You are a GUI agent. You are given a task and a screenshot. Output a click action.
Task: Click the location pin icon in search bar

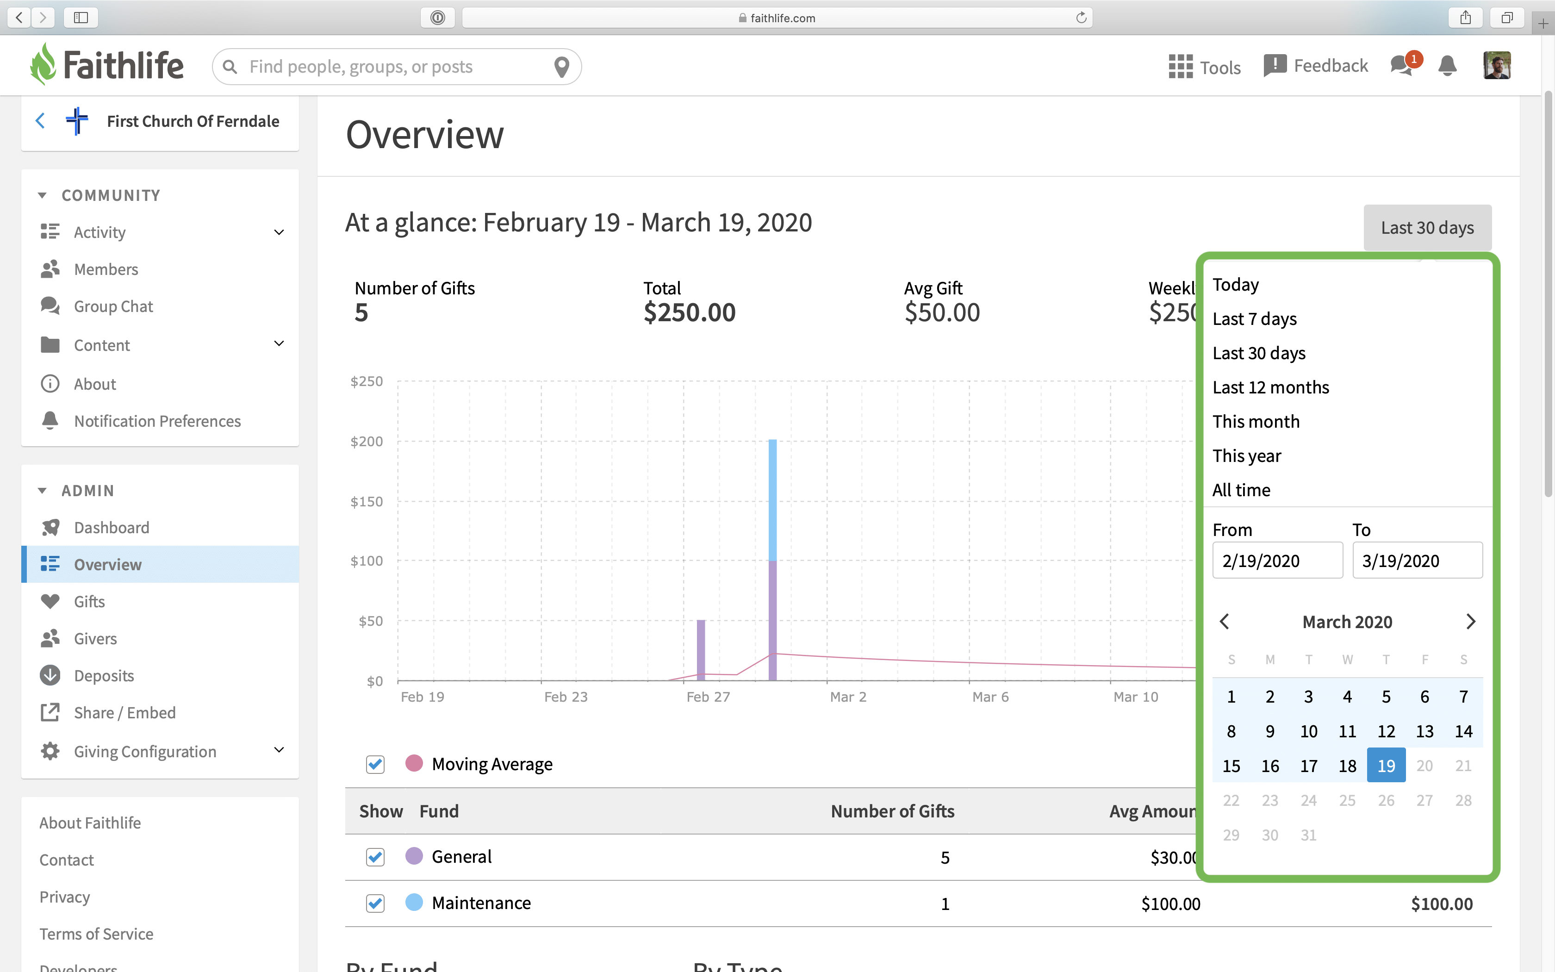(561, 67)
